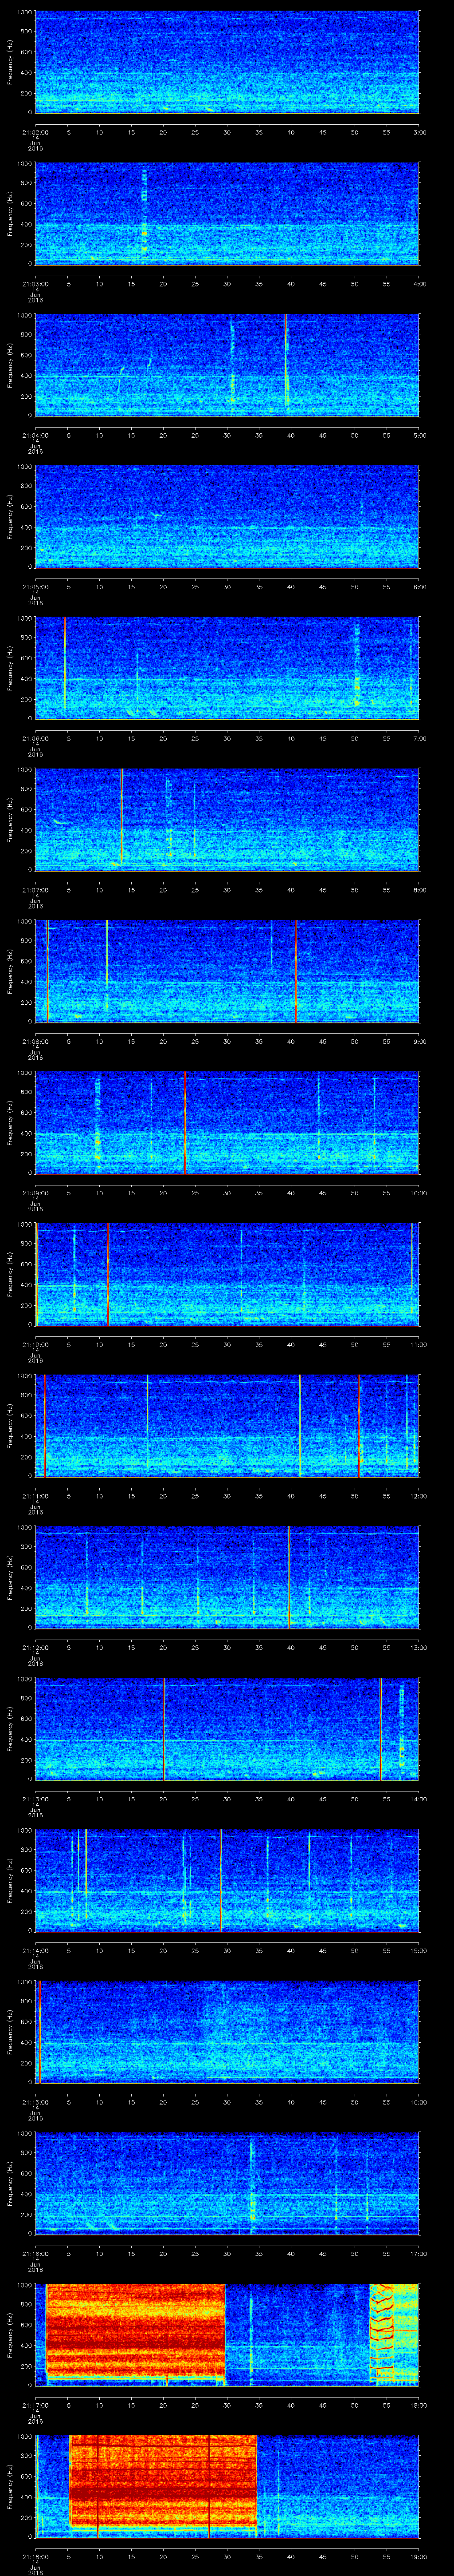Select the spectrogram panel starting at 21:09:00

pyautogui.click(x=227, y=1123)
